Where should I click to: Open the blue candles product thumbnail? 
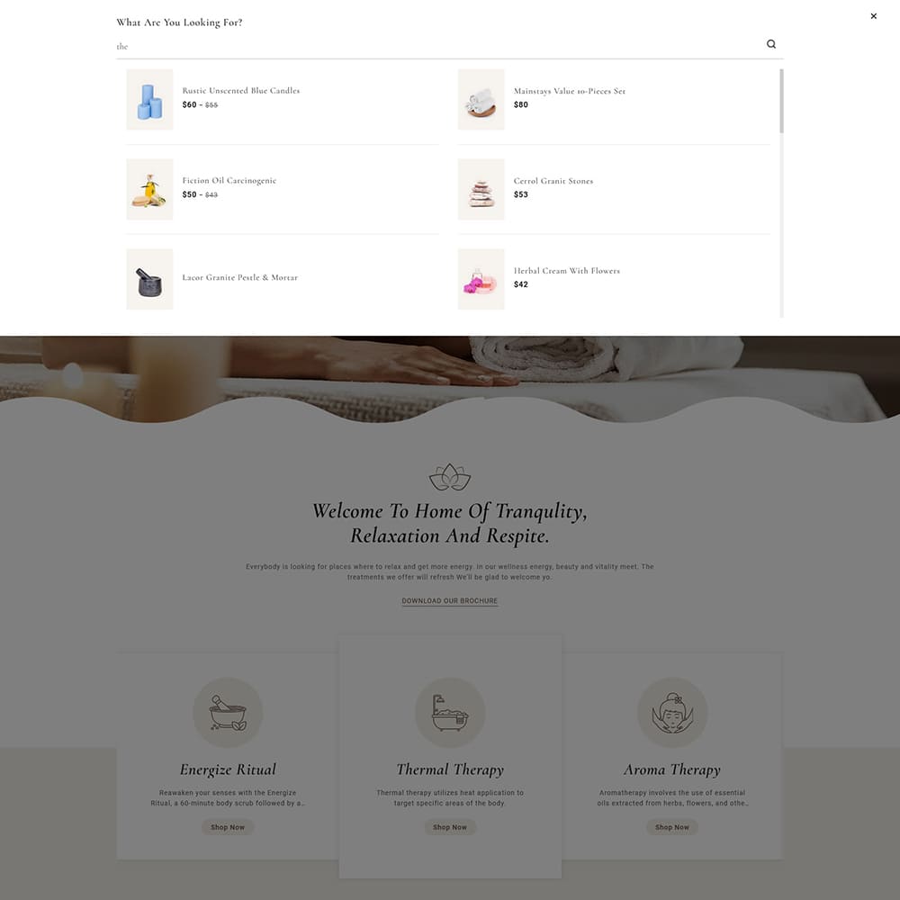[x=149, y=99]
